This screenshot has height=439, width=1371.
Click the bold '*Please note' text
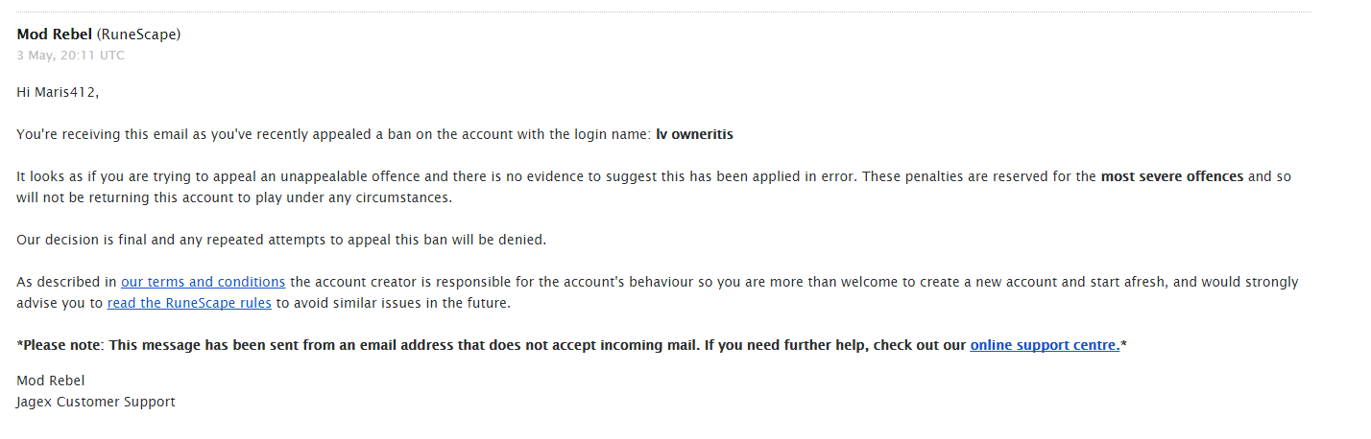[61, 345]
